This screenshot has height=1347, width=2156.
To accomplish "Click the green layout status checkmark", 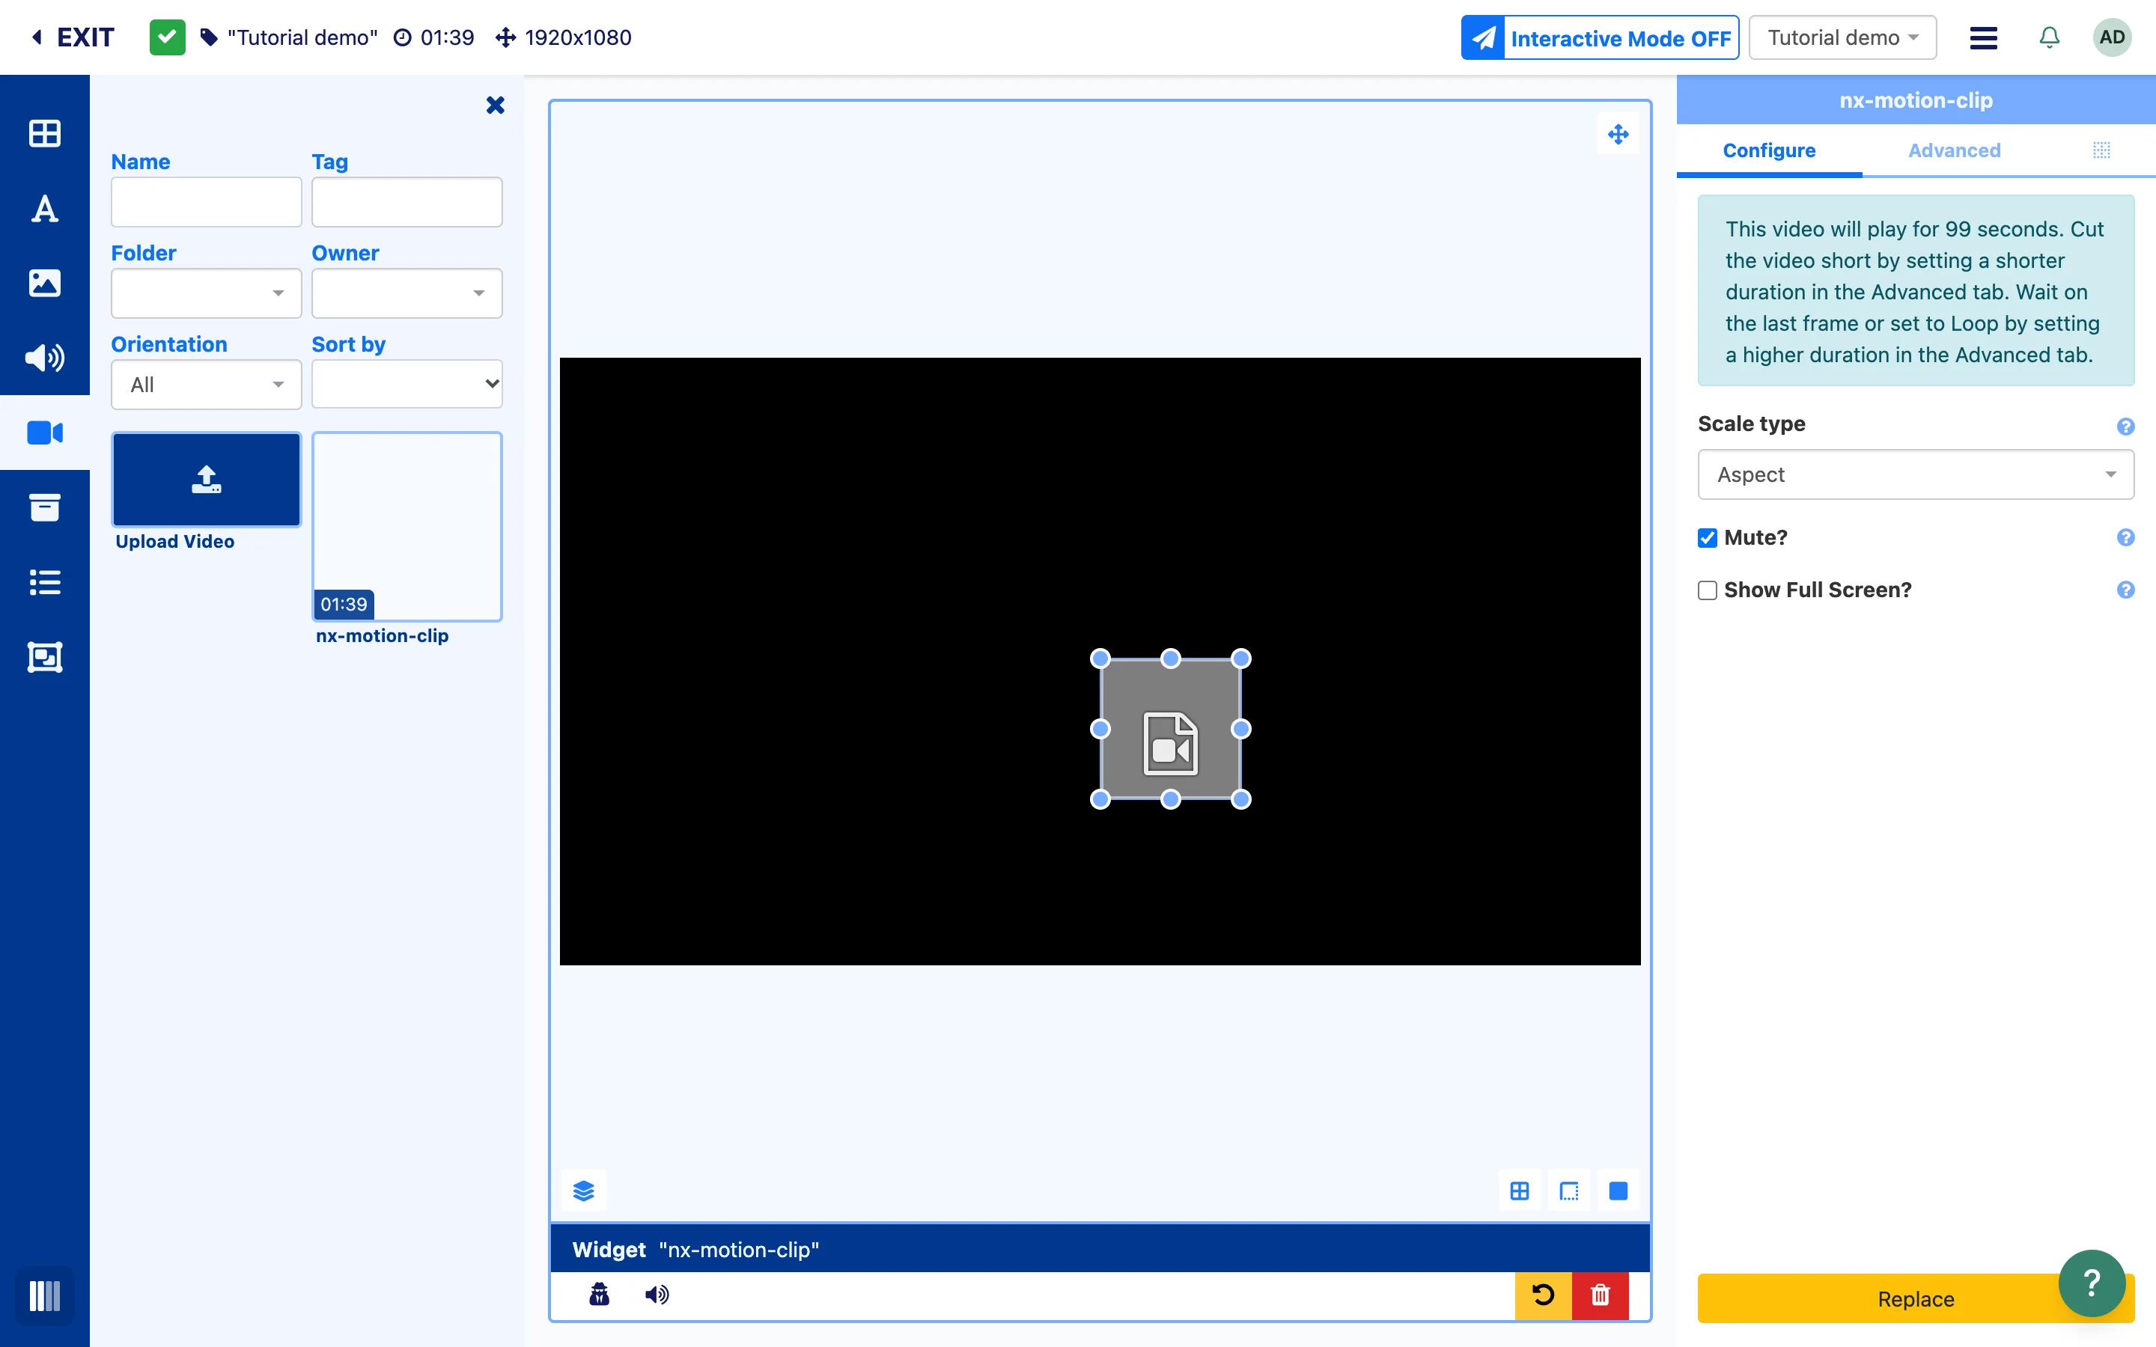I will tap(168, 37).
